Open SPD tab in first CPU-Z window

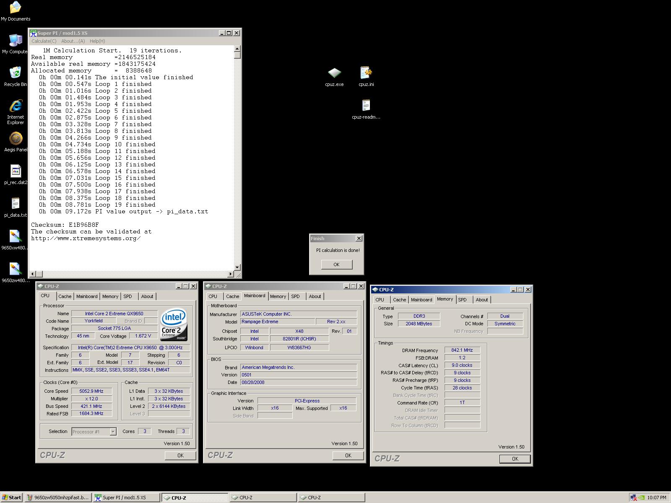(x=128, y=296)
